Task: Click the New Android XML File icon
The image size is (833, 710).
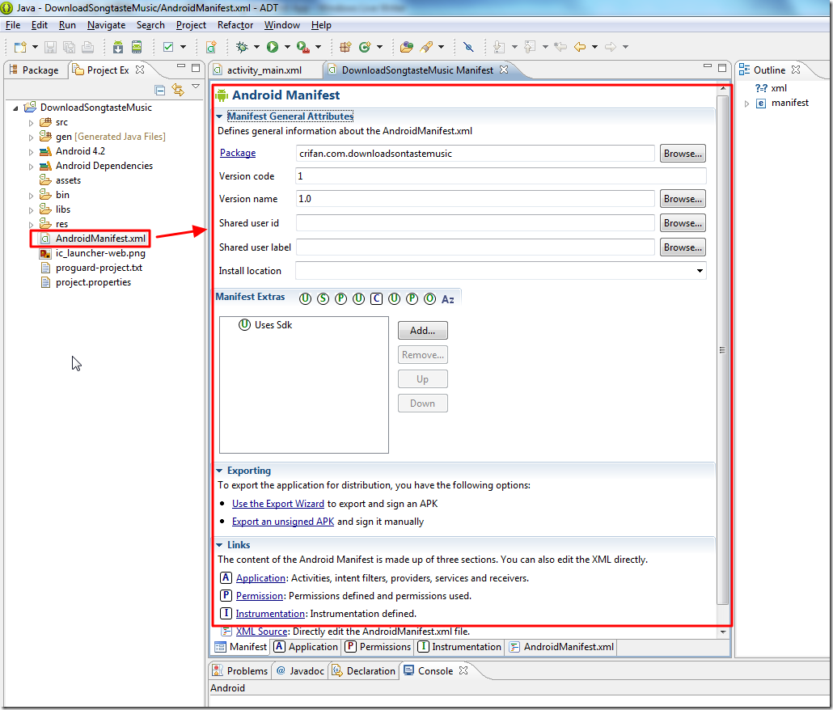Action: point(211,47)
